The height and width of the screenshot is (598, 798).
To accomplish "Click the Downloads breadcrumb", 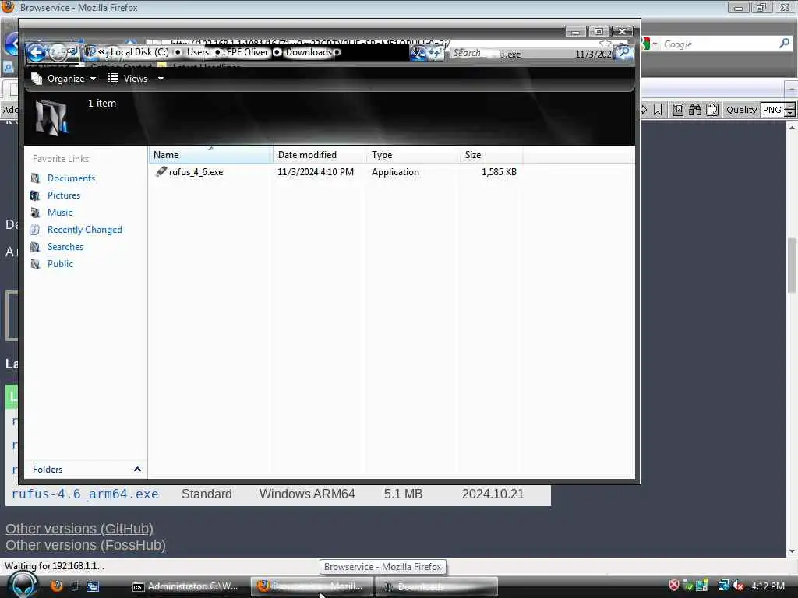I will tap(309, 52).
